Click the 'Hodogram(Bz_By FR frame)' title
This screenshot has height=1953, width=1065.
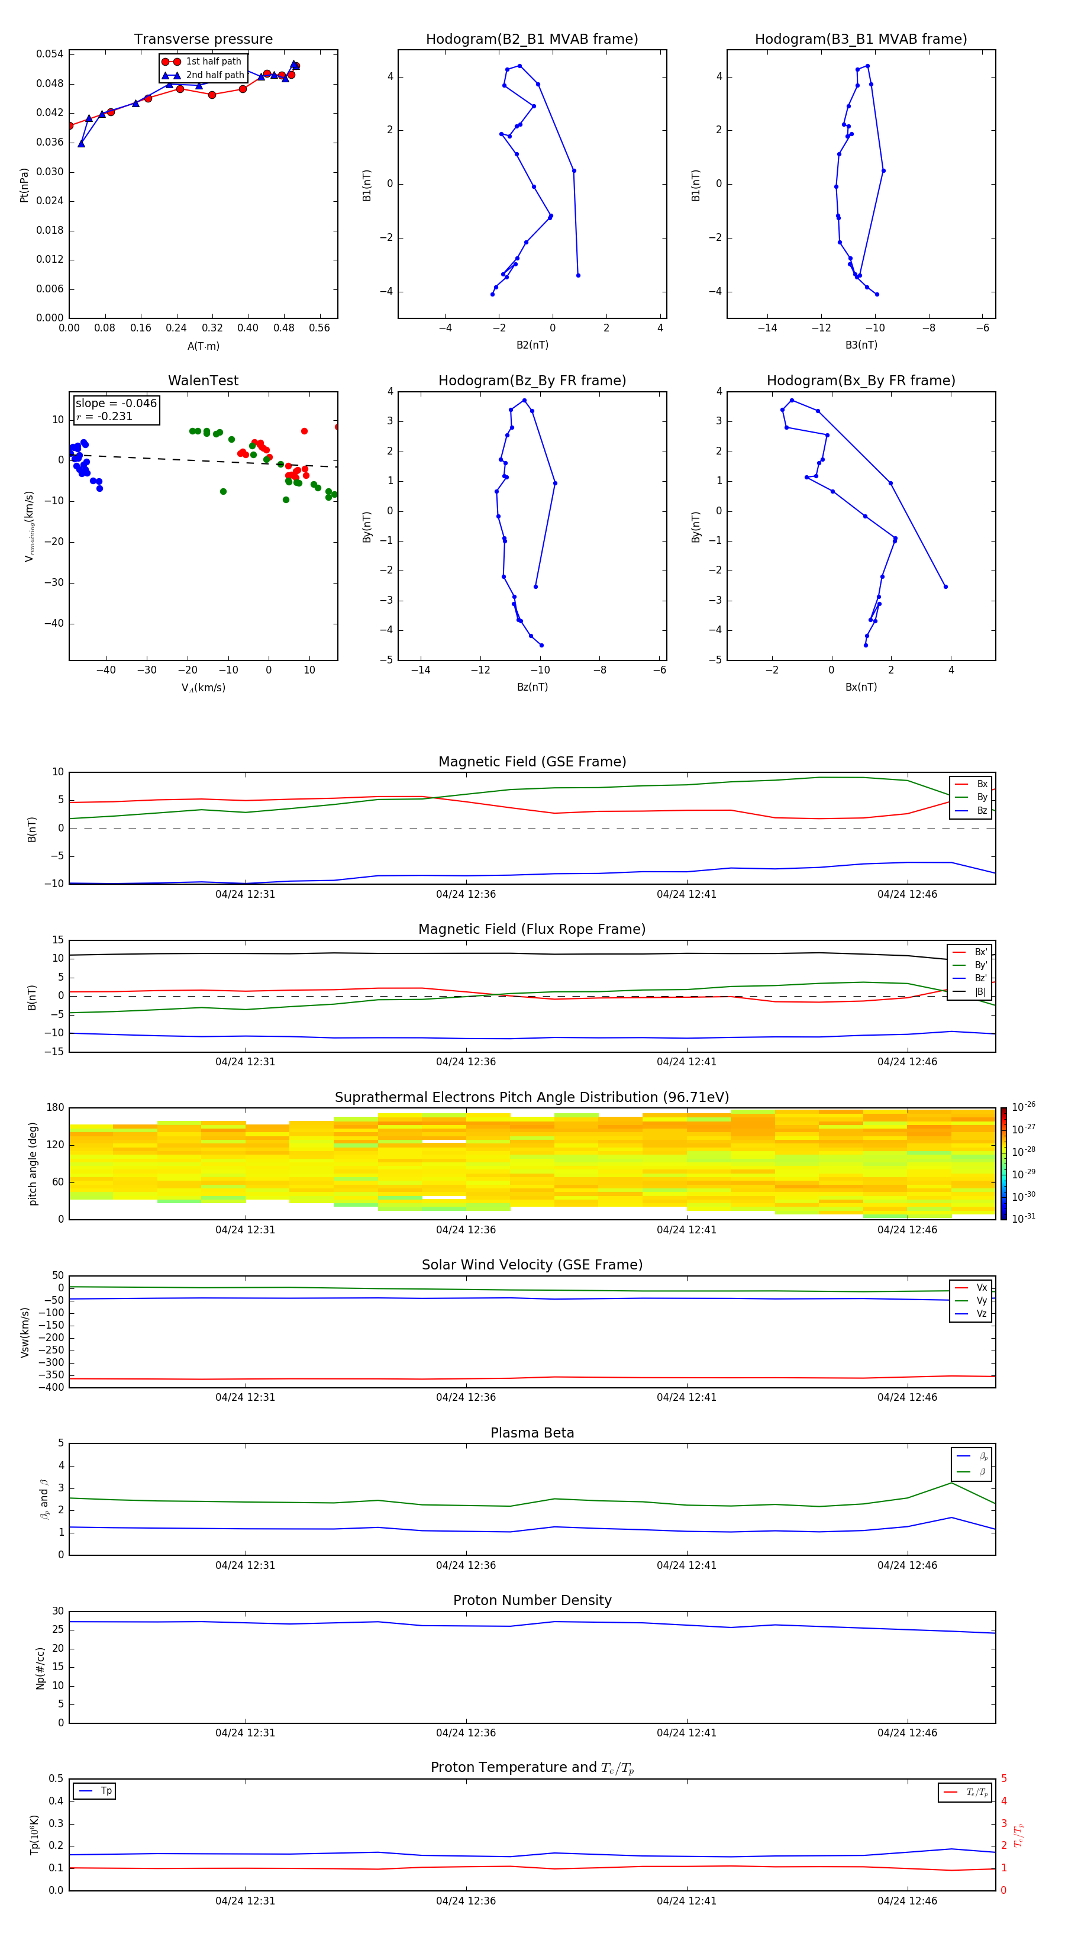tap(532, 381)
